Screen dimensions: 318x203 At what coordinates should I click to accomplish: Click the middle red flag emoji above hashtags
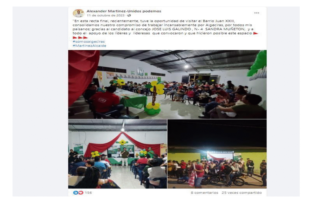click(x=80, y=38)
